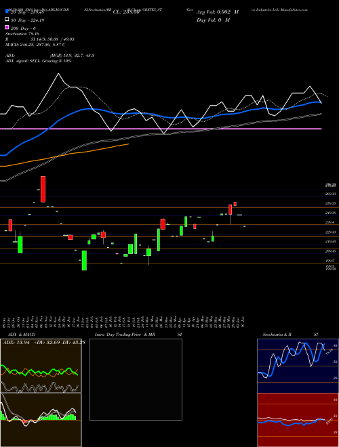
Task: Click the ADX readout 'ADX: 13.94 +DY: 32.69'
Action: (43, 343)
